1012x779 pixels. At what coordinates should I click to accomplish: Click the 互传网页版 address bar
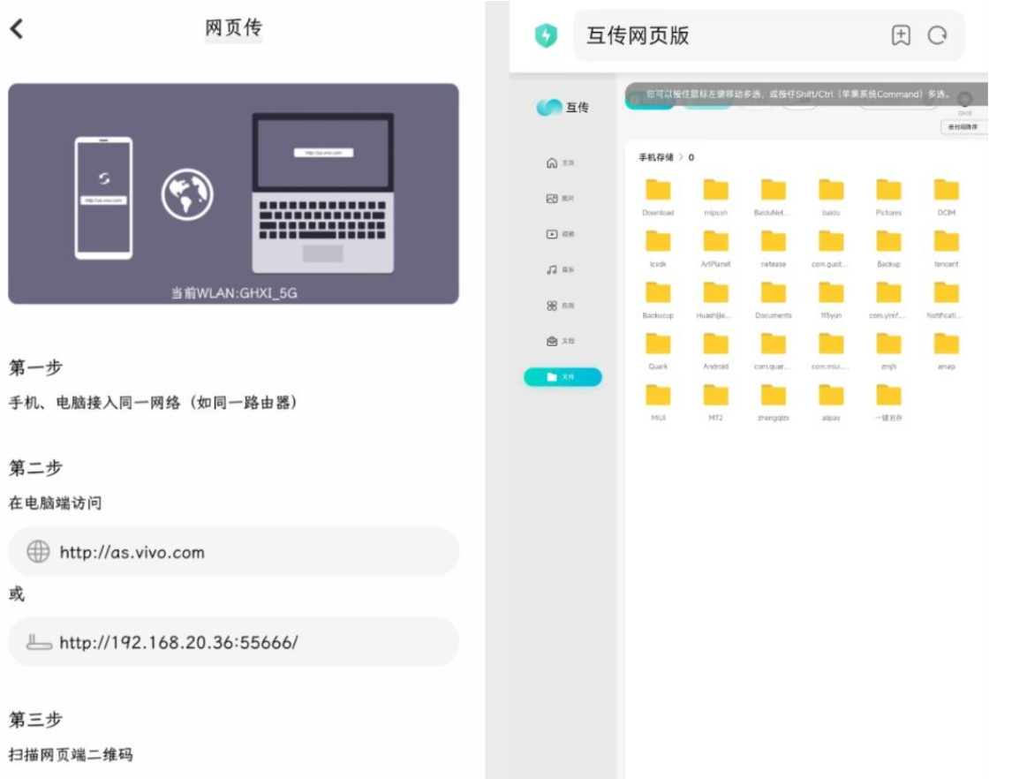pyautogui.click(x=768, y=35)
